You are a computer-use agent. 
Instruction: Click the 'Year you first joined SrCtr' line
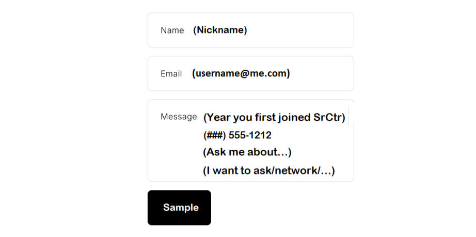click(x=274, y=118)
